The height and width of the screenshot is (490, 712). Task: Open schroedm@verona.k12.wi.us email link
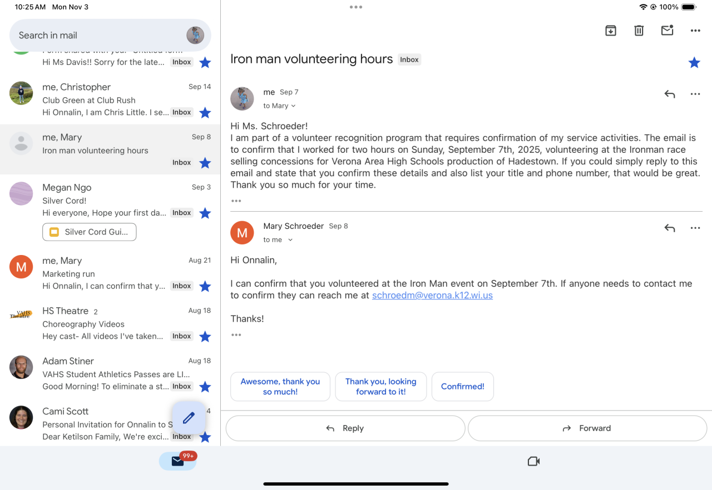432,296
